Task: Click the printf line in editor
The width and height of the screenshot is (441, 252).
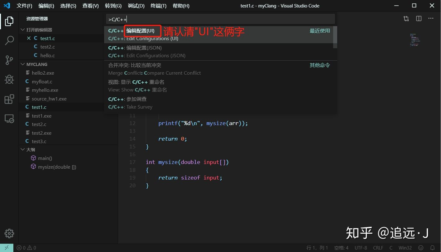Action: coord(203,123)
